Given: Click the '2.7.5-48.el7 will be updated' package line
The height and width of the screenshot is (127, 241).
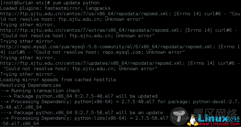Looking at the screenshot, I should 79,96.
